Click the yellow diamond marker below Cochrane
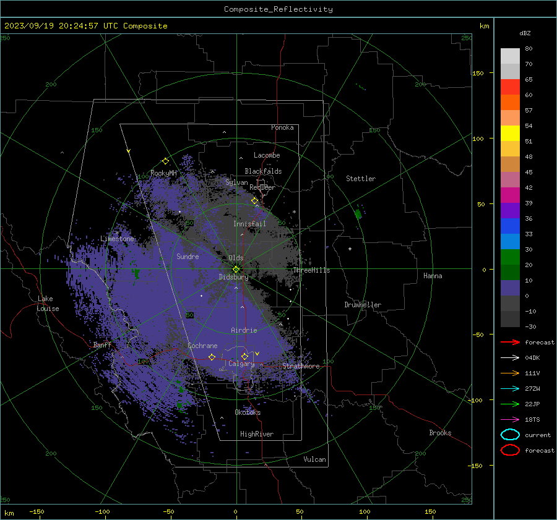Screen dimensions: 557x520 coord(212,357)
